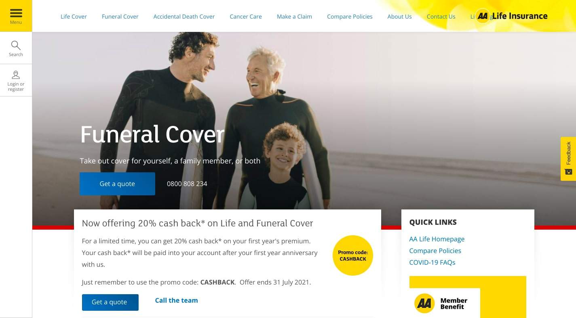Open the COVID-19 FAQs quick link
576x318 pixels.
[432, 262]
